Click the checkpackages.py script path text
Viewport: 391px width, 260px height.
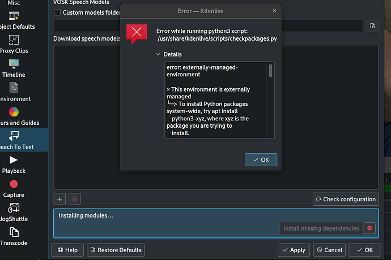coord(217,38)
